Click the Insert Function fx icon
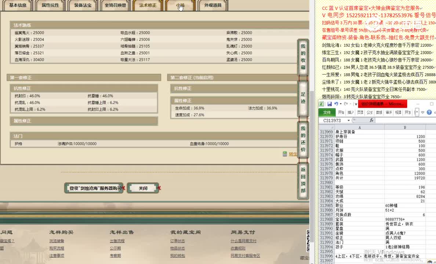Viewport: 436px width, 264px height. [x=372, y=120]
